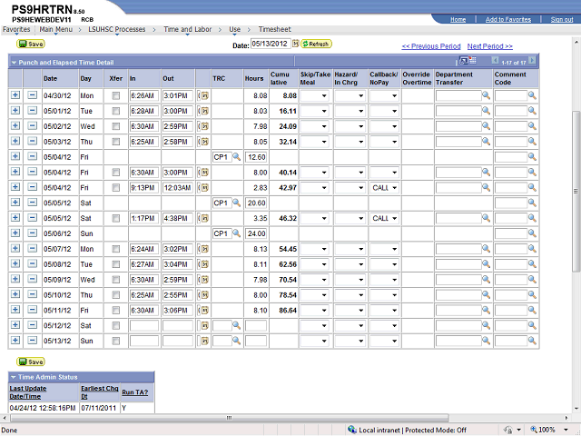Check Xfer box for 04/30/12 Monday

click(x=115, y=95)
